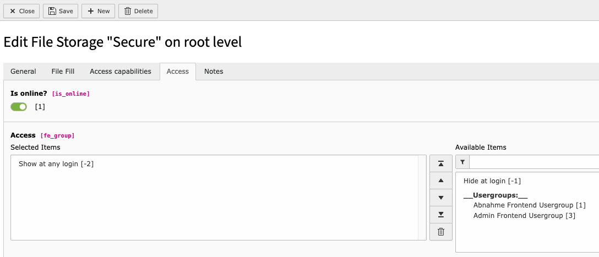Select 'Show at any login' item
The width and height of the screenshot is (599, 257).
point(56,164)
